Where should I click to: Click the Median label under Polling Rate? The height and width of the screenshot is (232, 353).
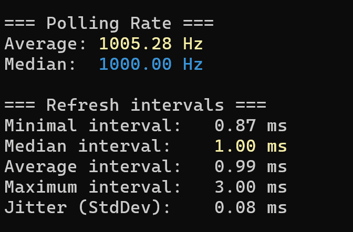[x=40, y=64]
